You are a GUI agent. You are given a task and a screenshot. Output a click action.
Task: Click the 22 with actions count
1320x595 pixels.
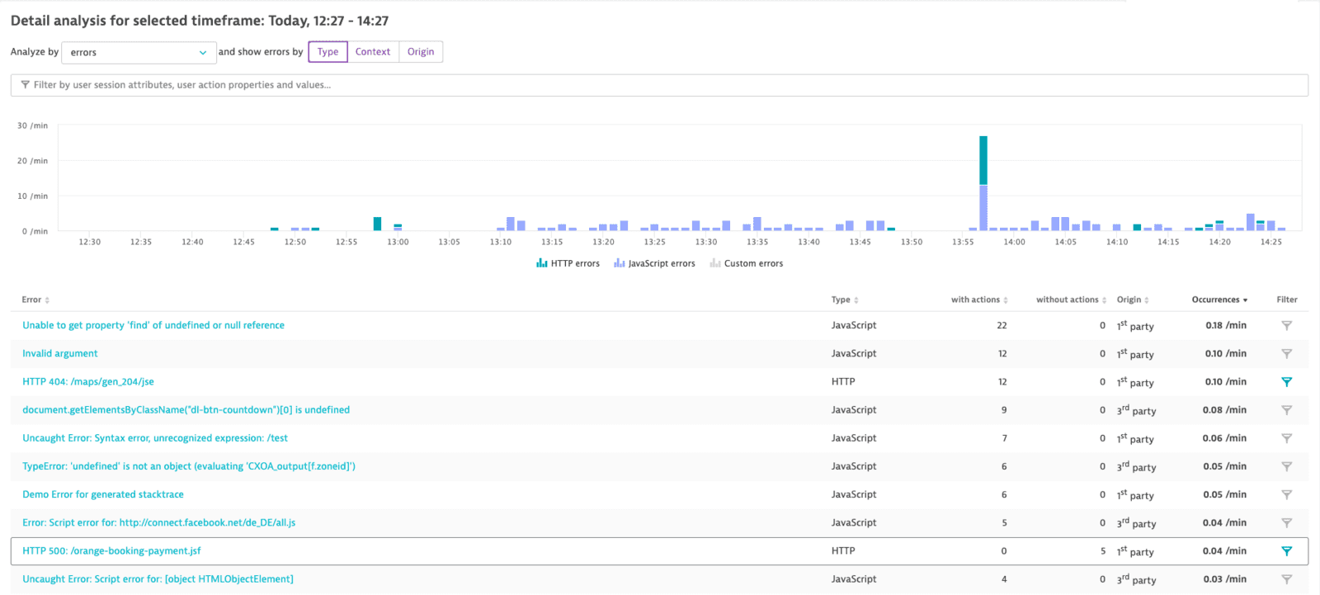(x=1002, y=325)
